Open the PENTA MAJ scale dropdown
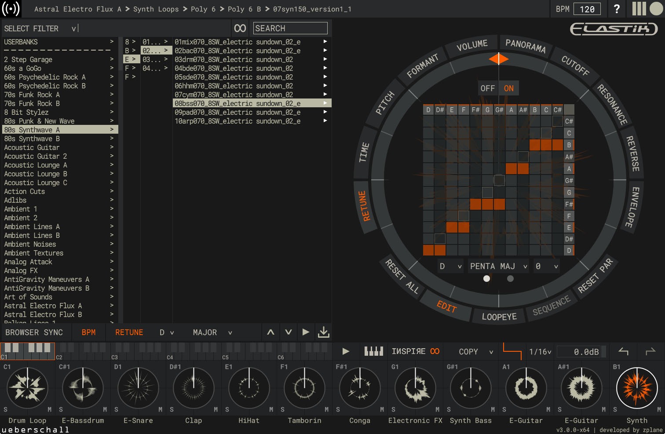Image resolution: width=665 pixels, height=434 pixels. [x=497, y=266]
